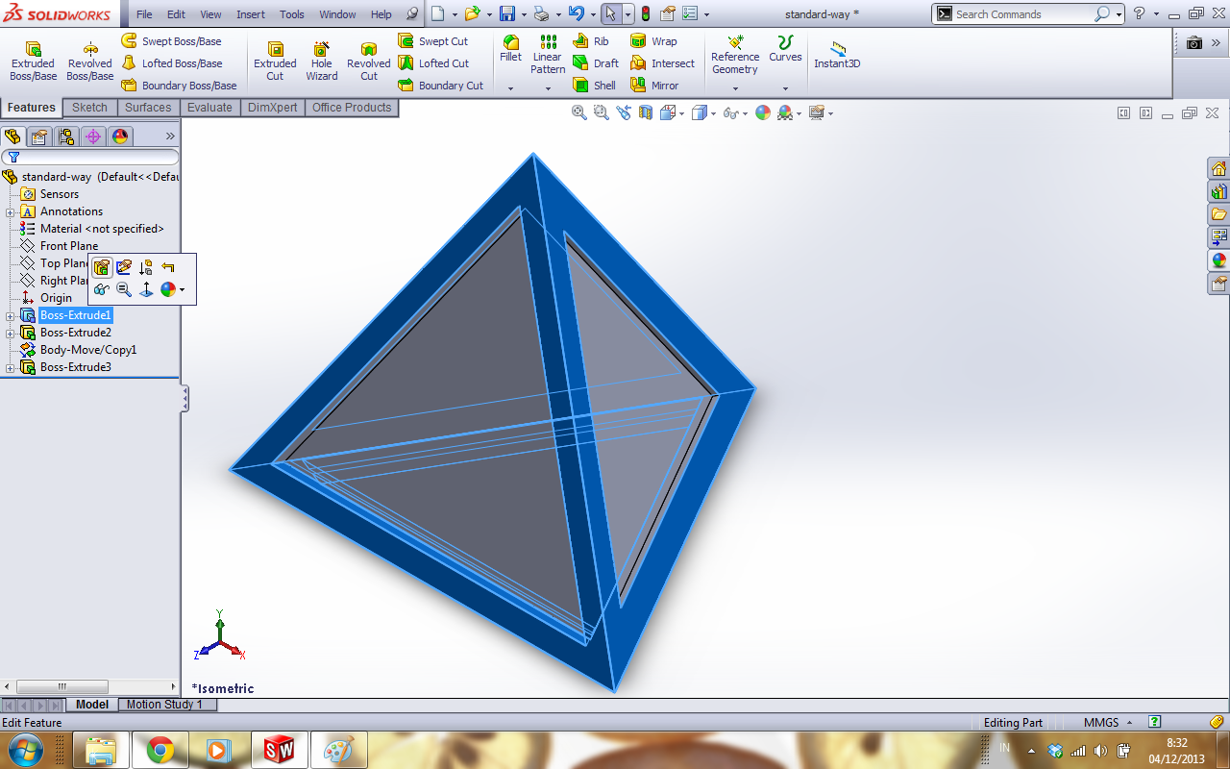
Task: Click Rollback icon in context toolbar
Action: pyautogui.click(x=168, y=267)
